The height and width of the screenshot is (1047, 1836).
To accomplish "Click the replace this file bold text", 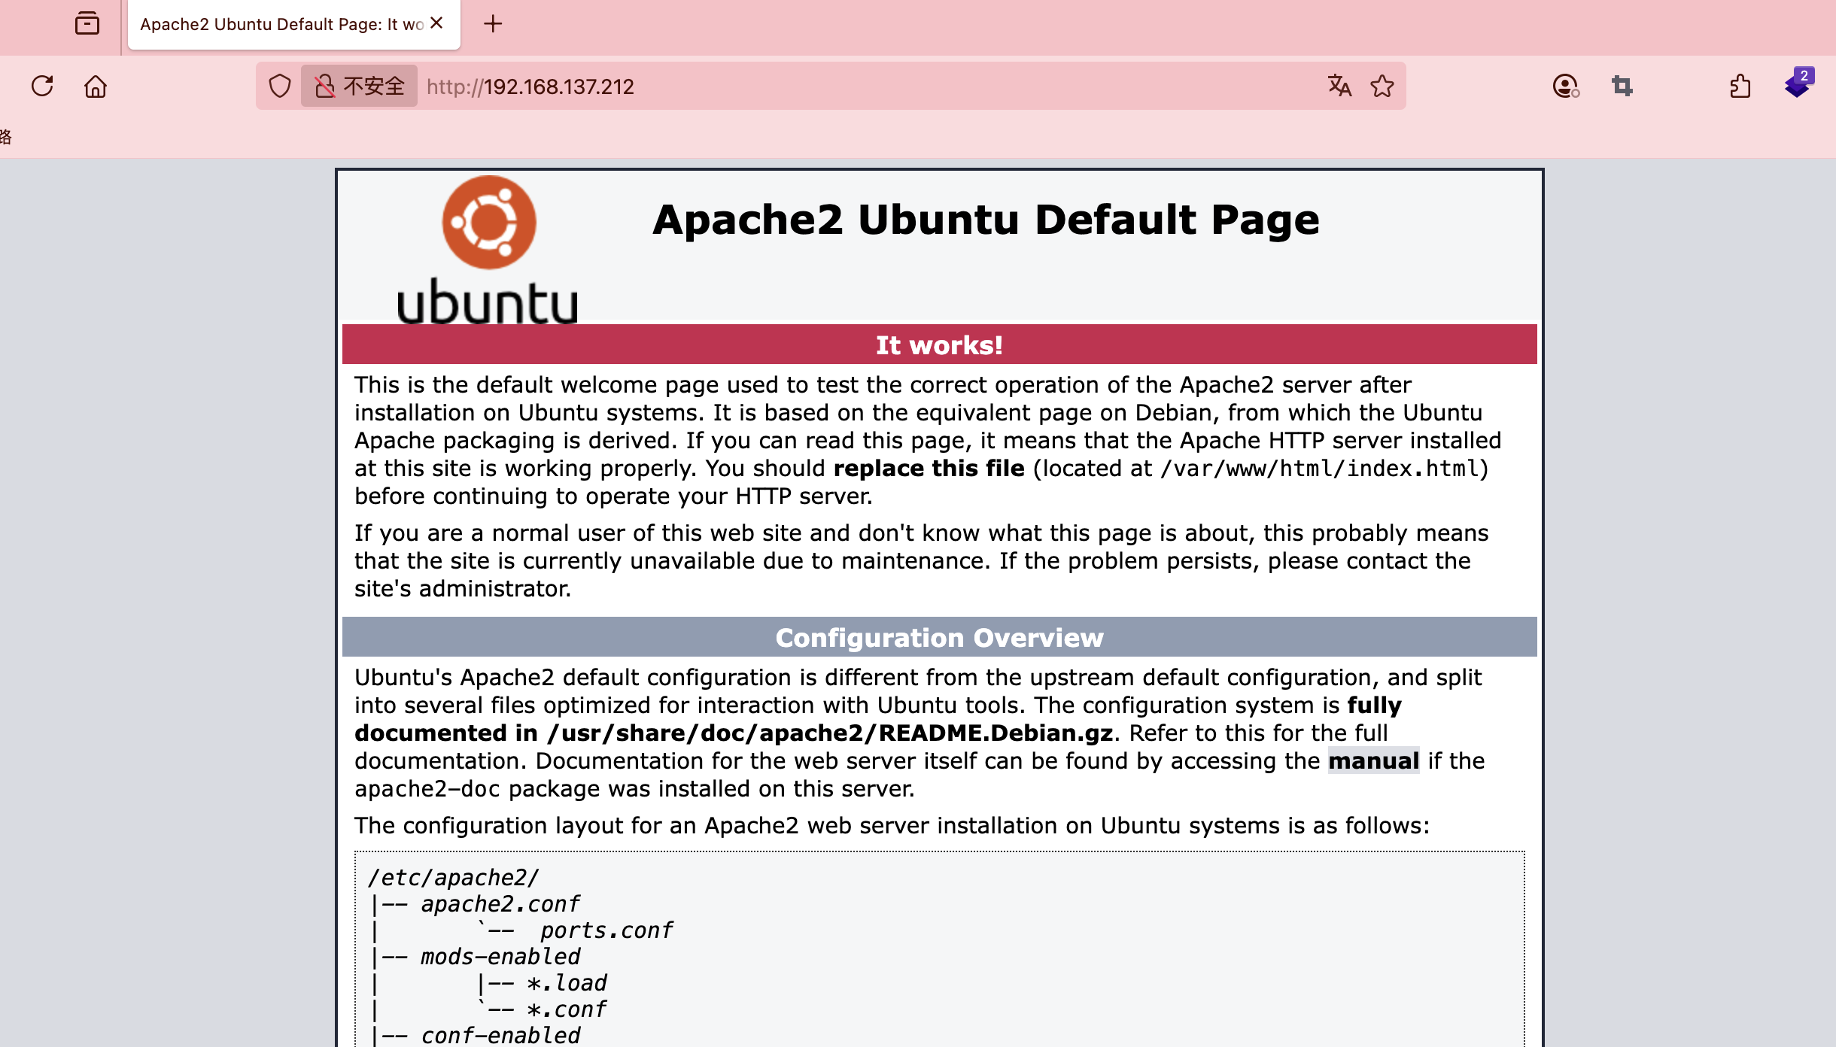I will [x=929, y=468].
